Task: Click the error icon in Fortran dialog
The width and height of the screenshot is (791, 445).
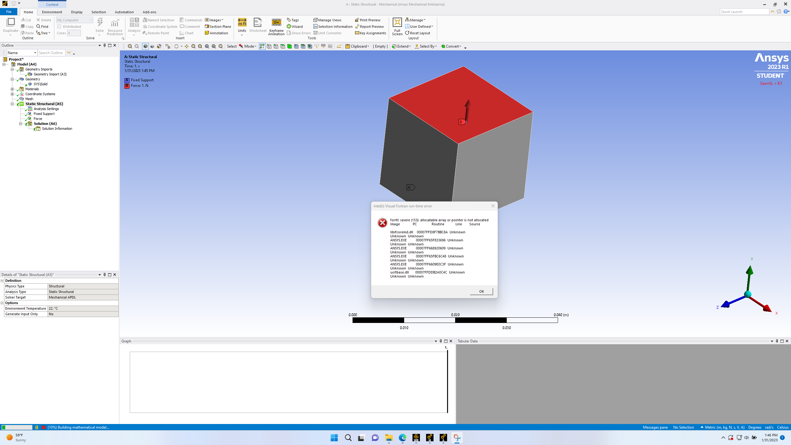Action: [x=382, y=222]
